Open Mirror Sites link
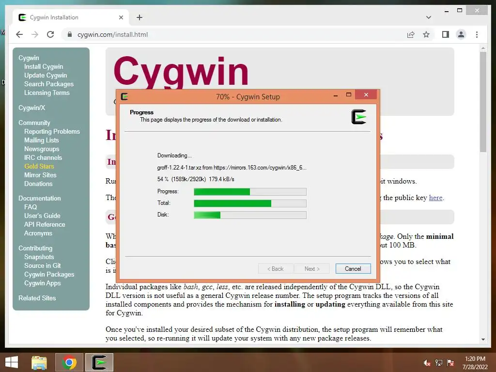Image resolution: width=496 pixels, height=372 pixels. 40,175
